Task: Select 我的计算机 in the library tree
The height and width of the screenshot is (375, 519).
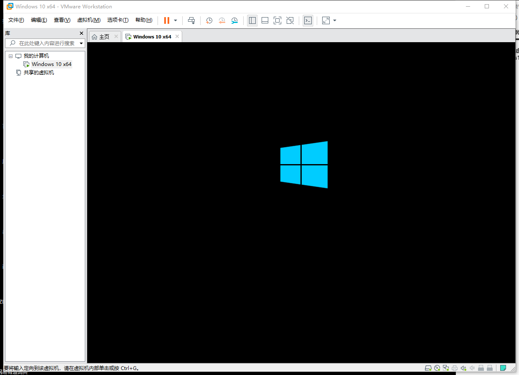Action: [x=36, y=56]
